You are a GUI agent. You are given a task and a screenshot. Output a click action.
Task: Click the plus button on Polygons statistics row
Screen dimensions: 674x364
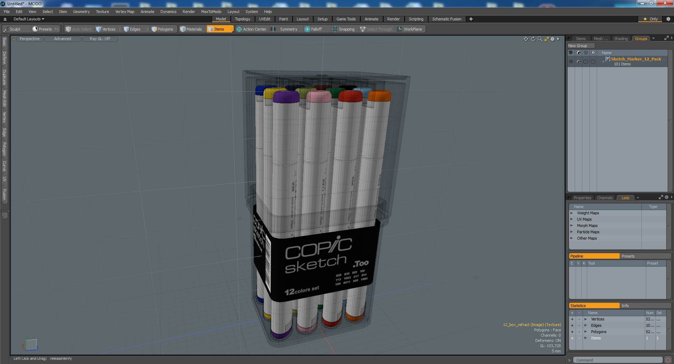[x=572, y=332]
